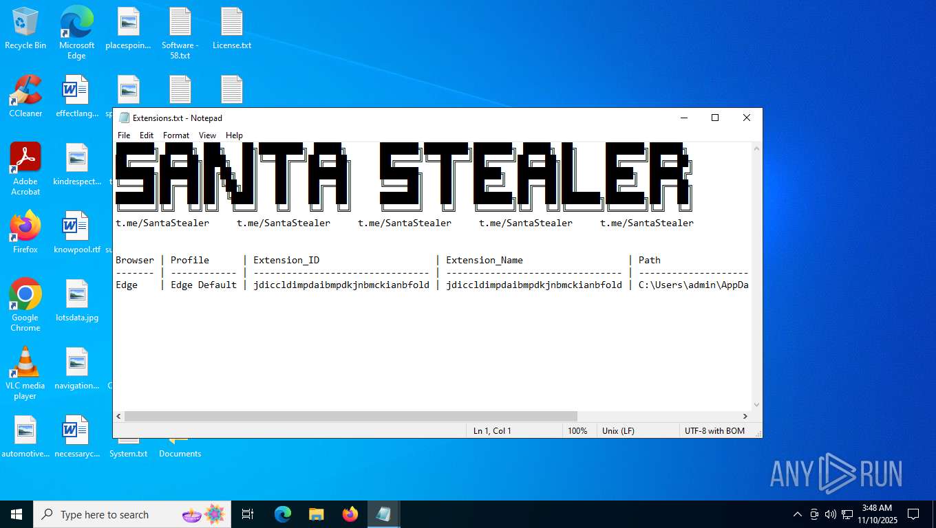Image resolution: width=936 pixels, height=528 pixels.
Task: Click the 100% zoom status entry
Action: pyautogui.click(x=577, y=431)
